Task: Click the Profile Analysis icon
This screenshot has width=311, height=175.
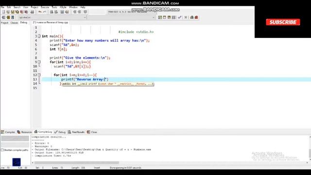Action: tap(192, 17)
